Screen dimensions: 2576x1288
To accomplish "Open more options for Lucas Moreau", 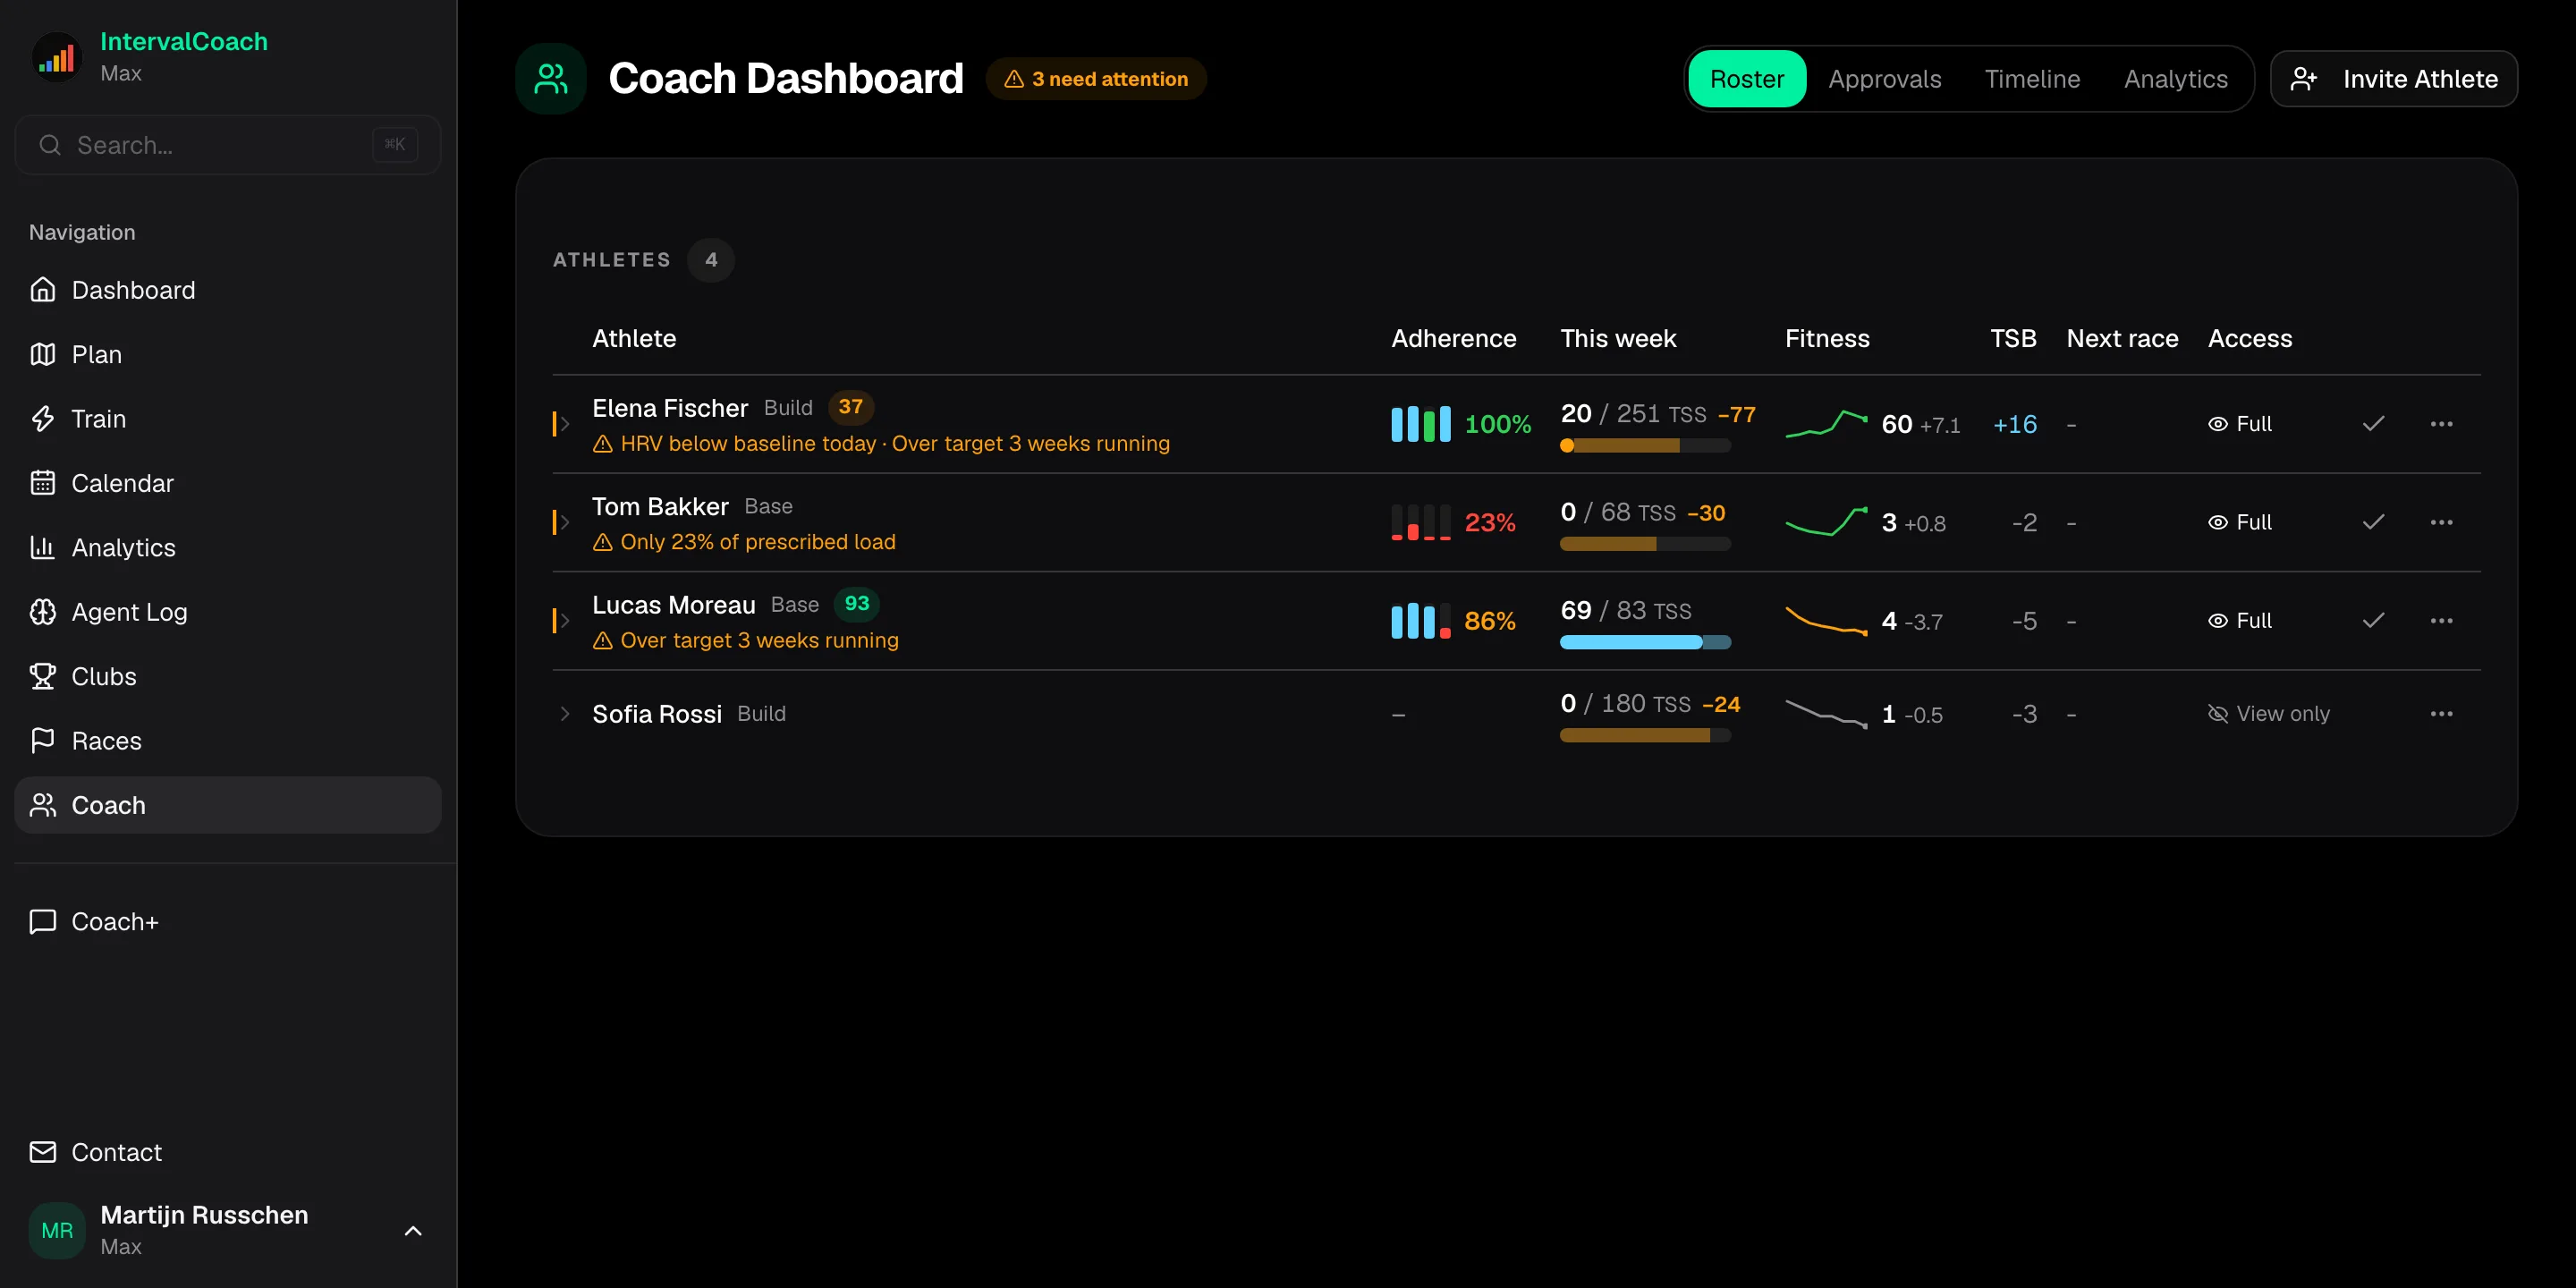I will pos(2441,621).
